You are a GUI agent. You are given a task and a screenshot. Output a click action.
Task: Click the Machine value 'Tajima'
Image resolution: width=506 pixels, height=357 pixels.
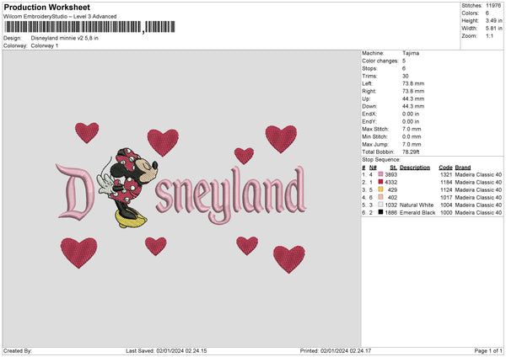411,53
